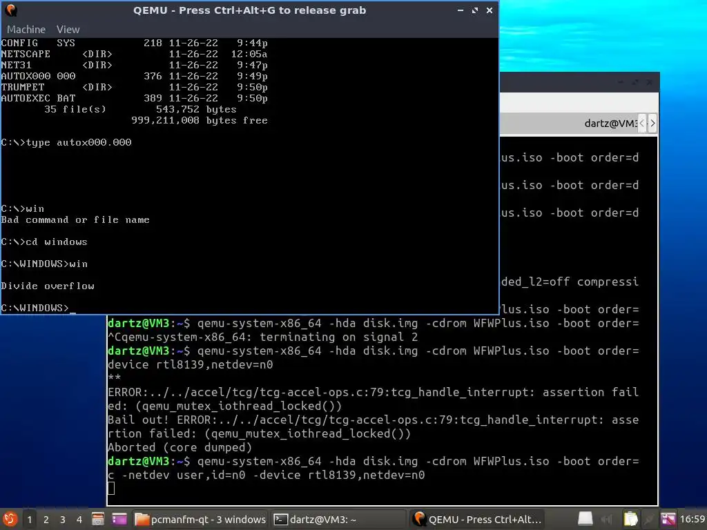Click the removable media tray icon
Viewport: 707px width, 530px height.
click(x=585, y=519)
